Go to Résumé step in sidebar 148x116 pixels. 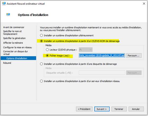7,63
